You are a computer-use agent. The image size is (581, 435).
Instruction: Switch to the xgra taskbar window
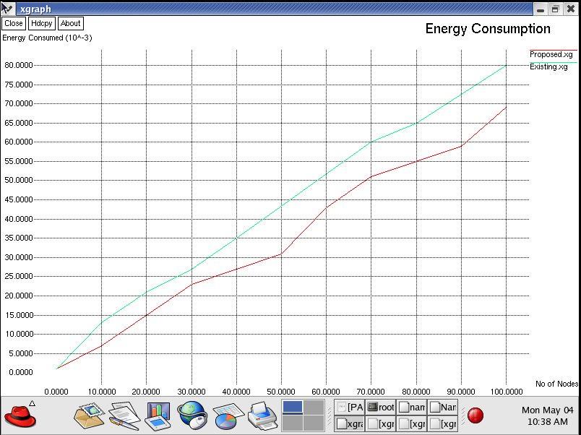tap(350, 424)
